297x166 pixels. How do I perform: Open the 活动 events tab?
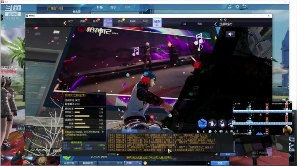[120, 22]
